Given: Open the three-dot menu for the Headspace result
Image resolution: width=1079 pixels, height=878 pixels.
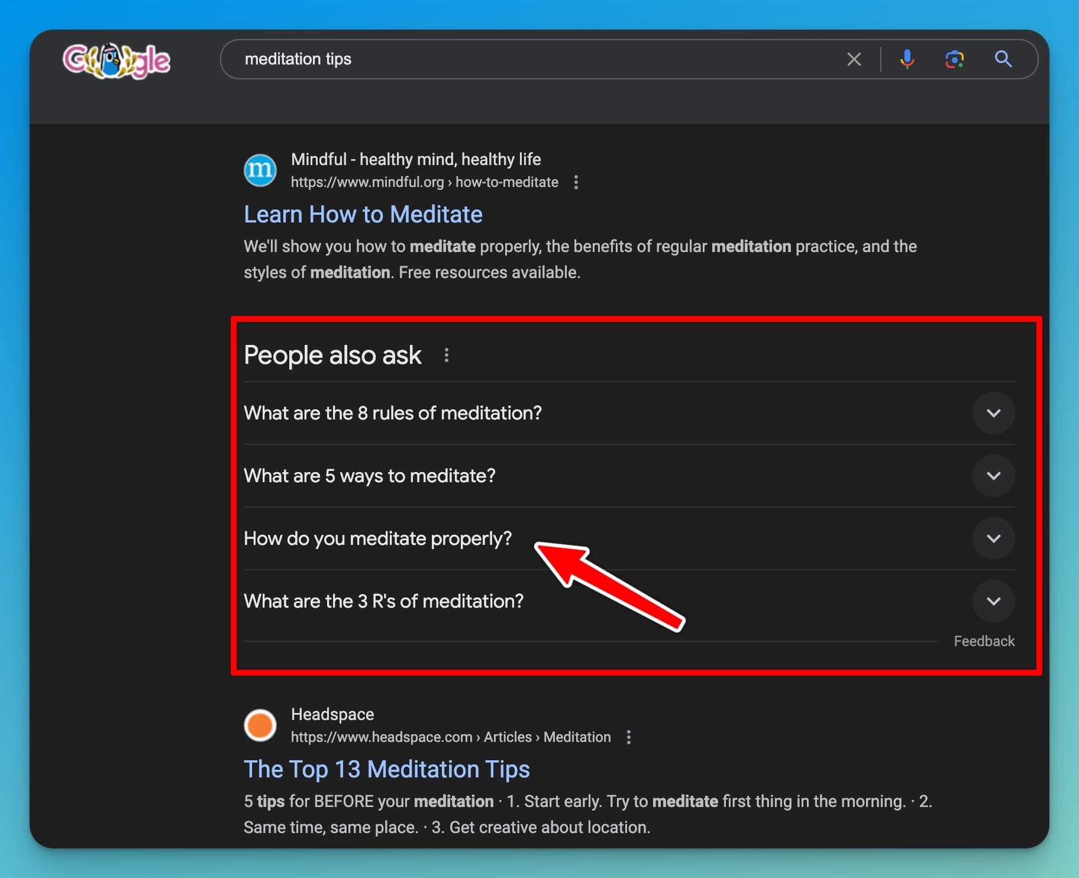Looking at the screenshot, I should pos(628,737).
